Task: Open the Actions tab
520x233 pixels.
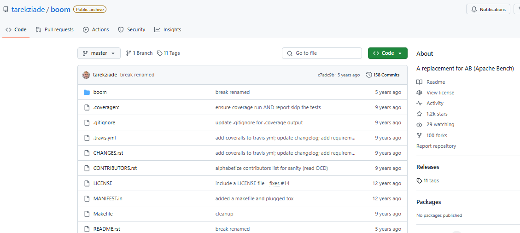Action: click(x=96, y=29)
